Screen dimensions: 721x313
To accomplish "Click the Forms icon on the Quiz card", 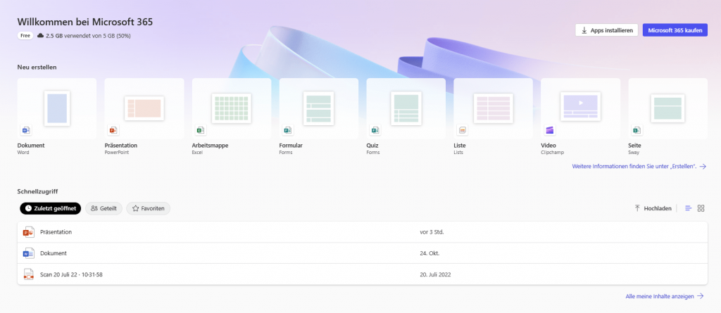I will coord(375,131).
